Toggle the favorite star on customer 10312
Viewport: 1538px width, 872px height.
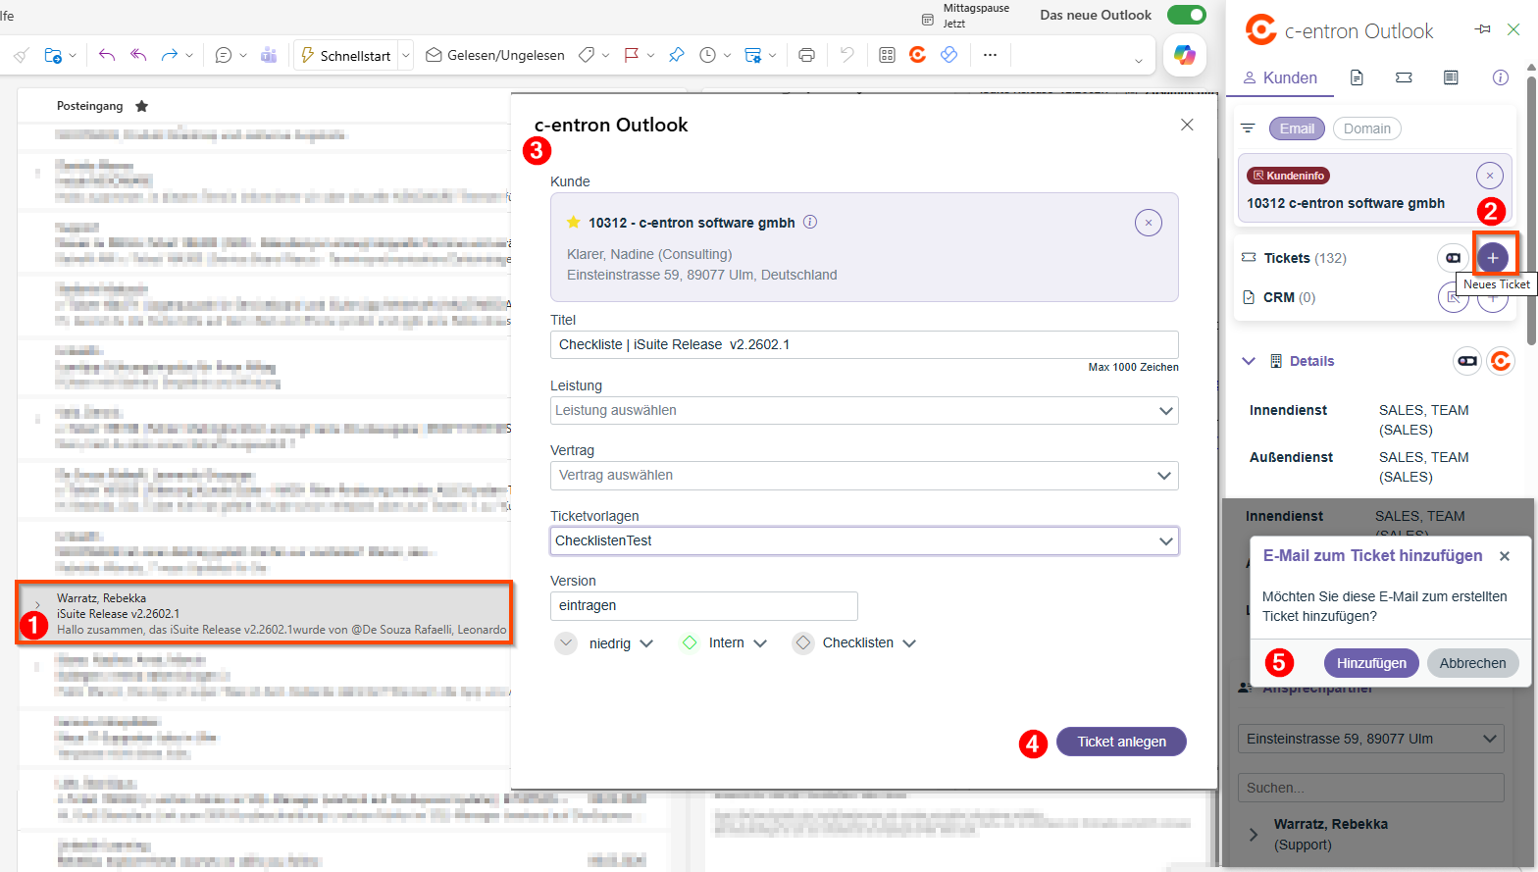tap(574, 223)
